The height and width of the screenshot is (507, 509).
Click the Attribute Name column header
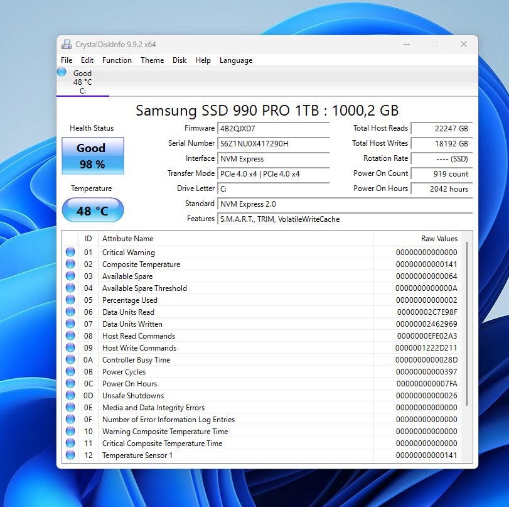tap(236, 239)
